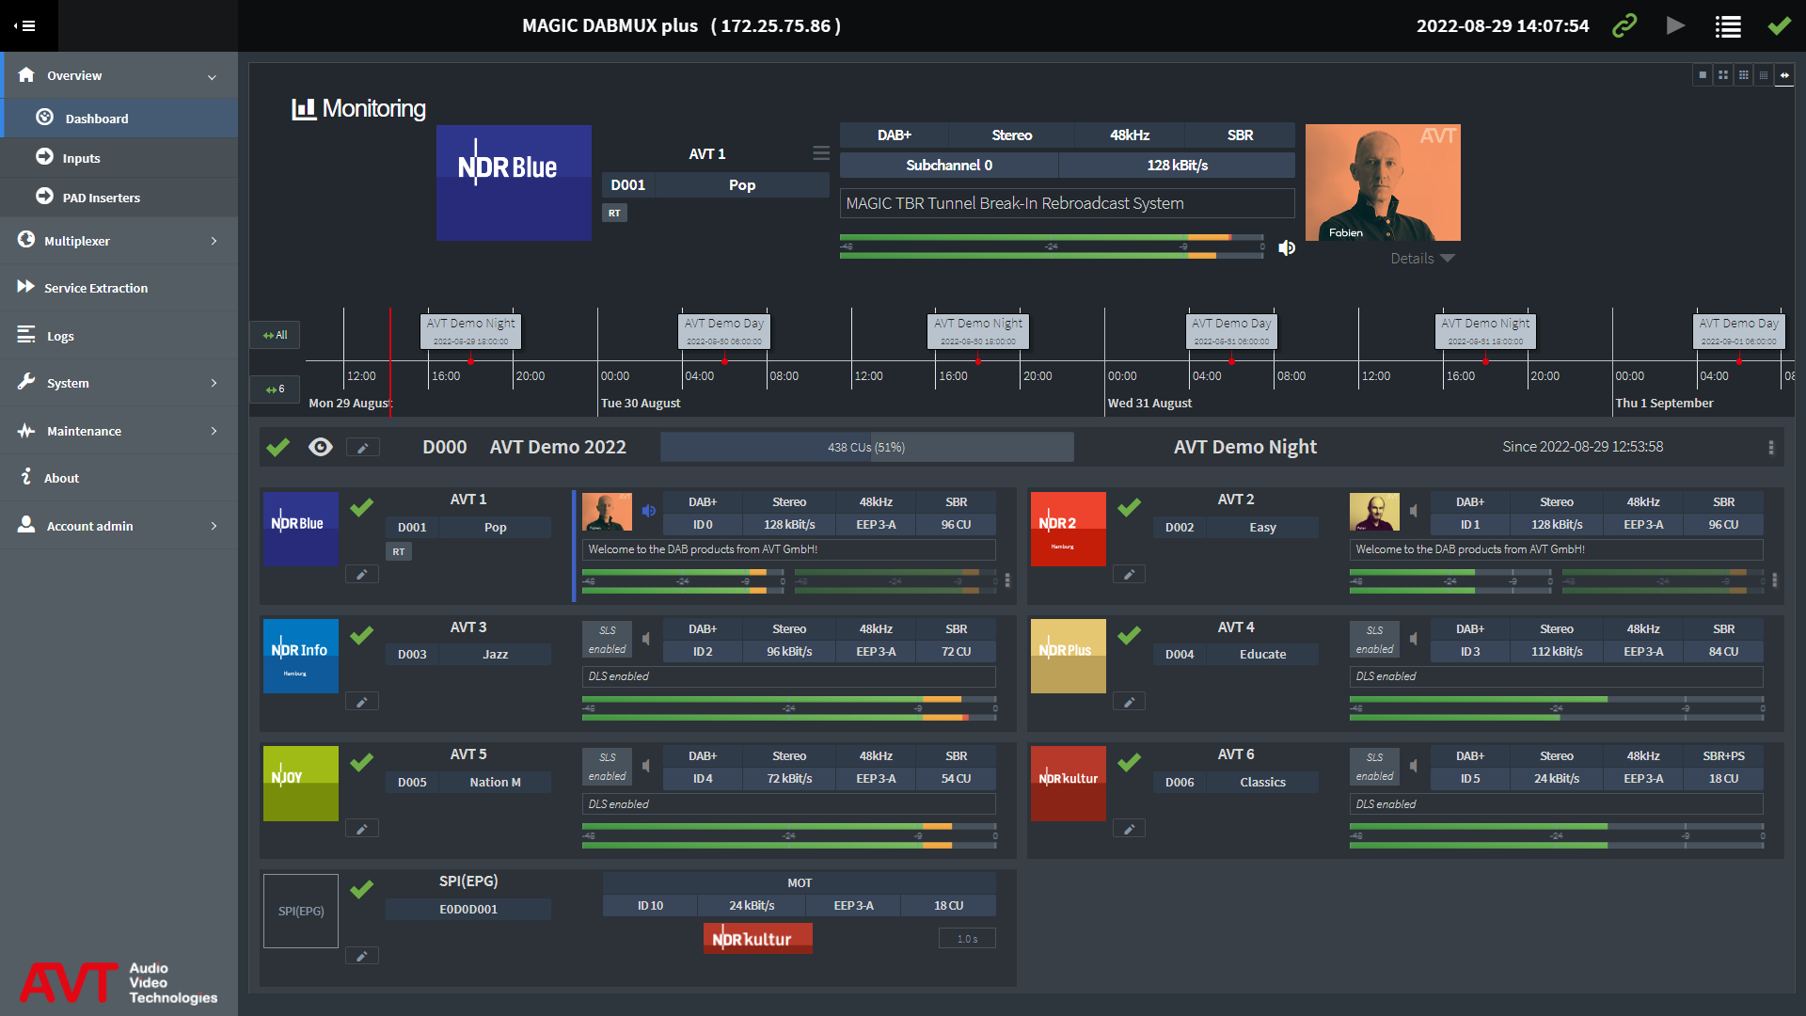Image resolution: width=1806 pixels, height=1016 pixels.
Task: Open the three-dot menu for AVT Demo Night
Action: click(1770, 448)
